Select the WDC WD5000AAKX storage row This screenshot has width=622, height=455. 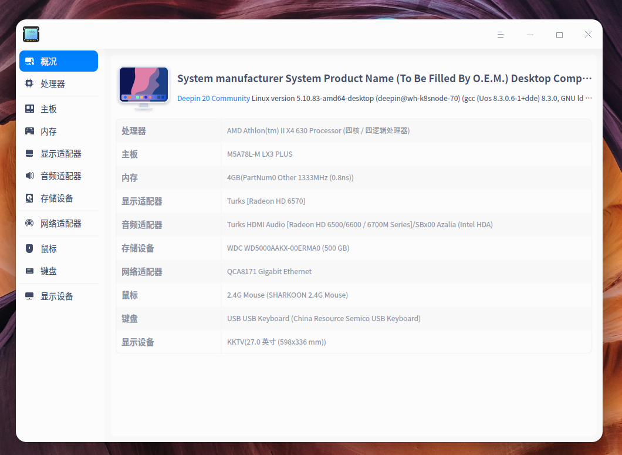[x=352, y=248]
